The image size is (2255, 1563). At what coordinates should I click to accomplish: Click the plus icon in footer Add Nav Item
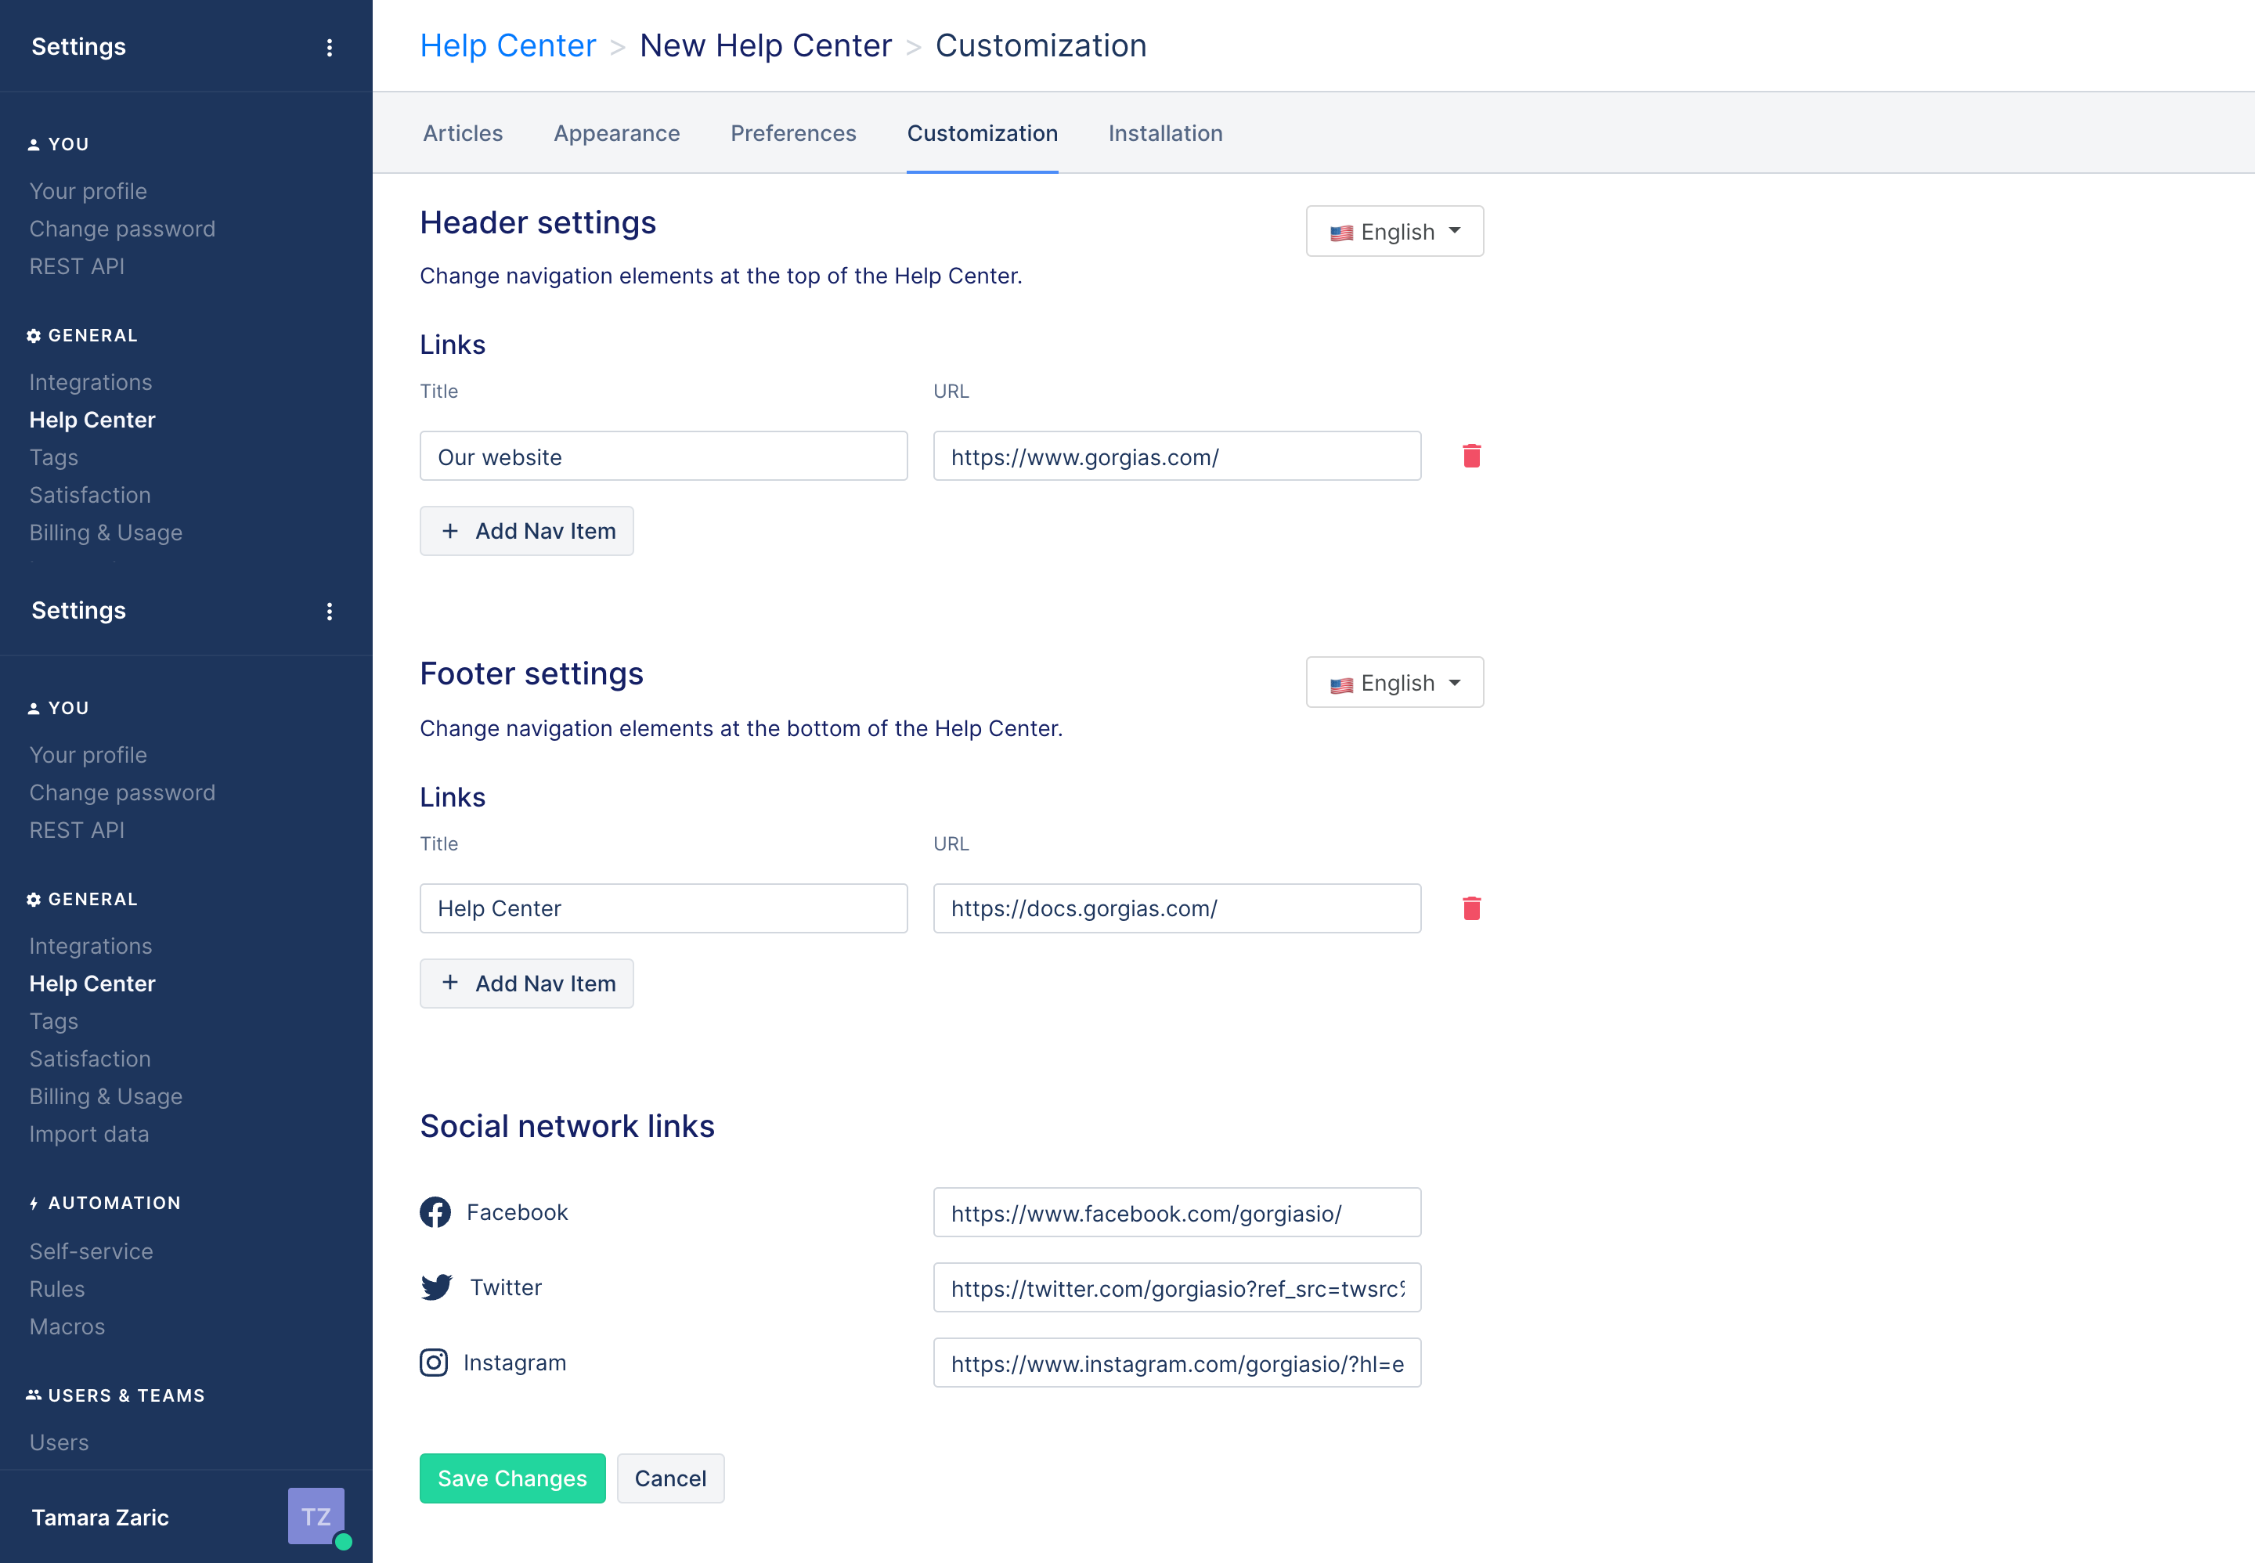click(449, 982)
